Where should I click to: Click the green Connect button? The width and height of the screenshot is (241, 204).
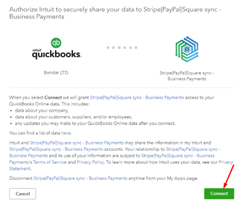pos(219,194)
